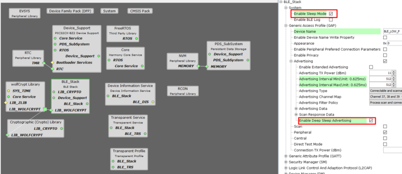Select Device Family Pack (DFP) block
This screenshot has width=402, height=174.
pos(70,11)
